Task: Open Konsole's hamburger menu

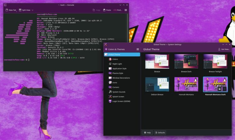Action: click(126, 10)
